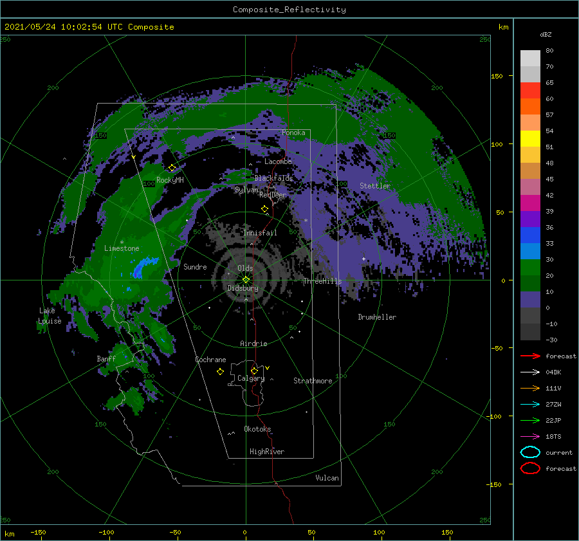Click the 18TS legend label text

[553, 437]
